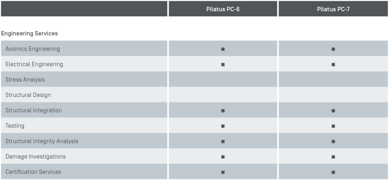Click the Engineering Services section heading
Screen dimensions: 389x180
[x=29, y=33]
